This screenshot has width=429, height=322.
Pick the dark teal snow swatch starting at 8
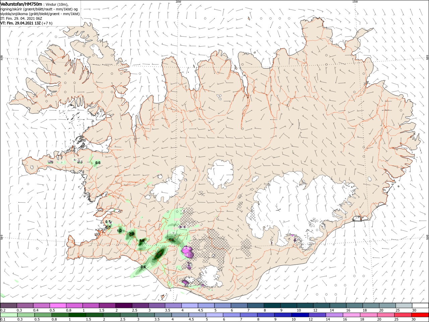point(272,306)
